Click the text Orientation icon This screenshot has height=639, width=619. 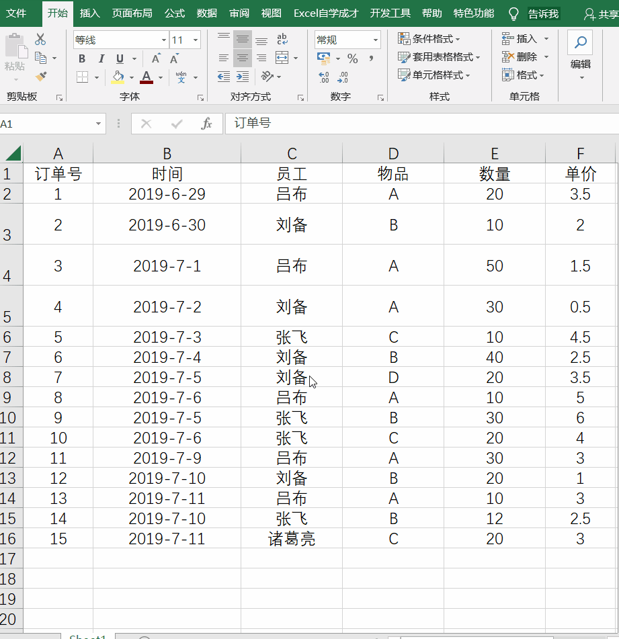click(x=267, y=76)
